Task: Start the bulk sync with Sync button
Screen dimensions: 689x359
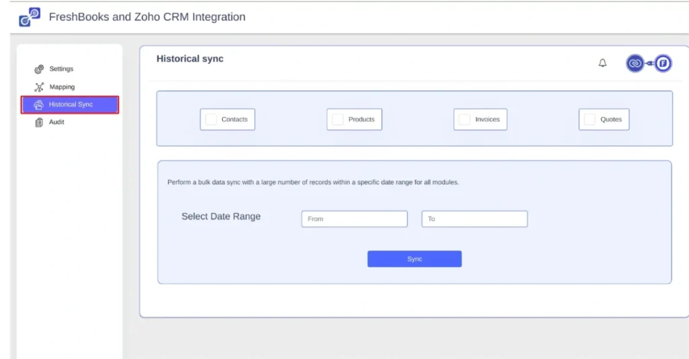Action: [x=414, y=259]
